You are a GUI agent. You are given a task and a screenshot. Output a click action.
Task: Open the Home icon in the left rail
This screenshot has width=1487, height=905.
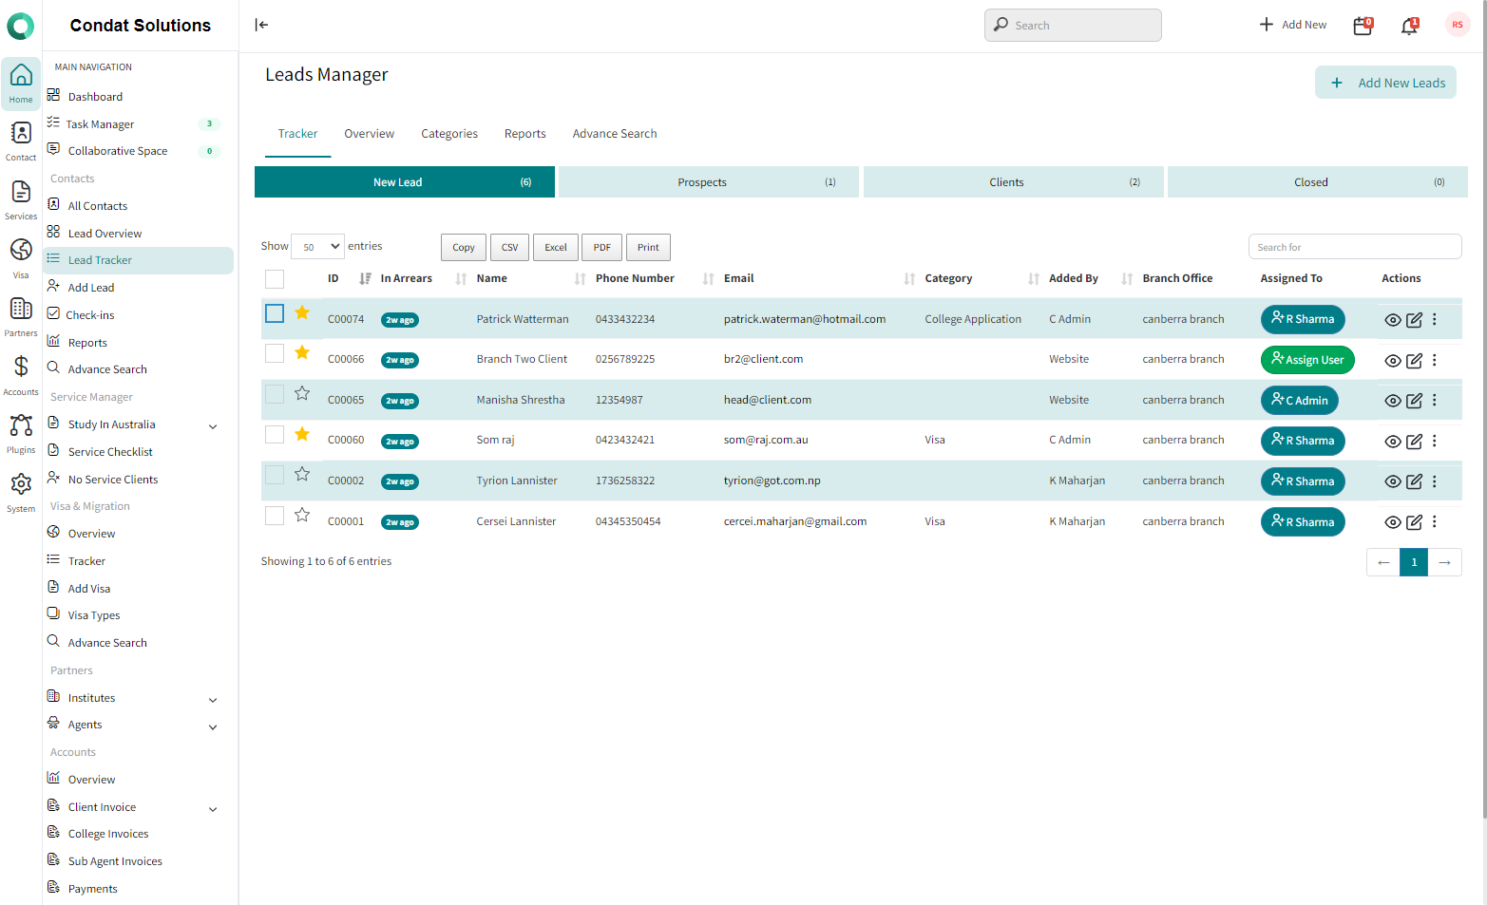click(x=21, y=84)
